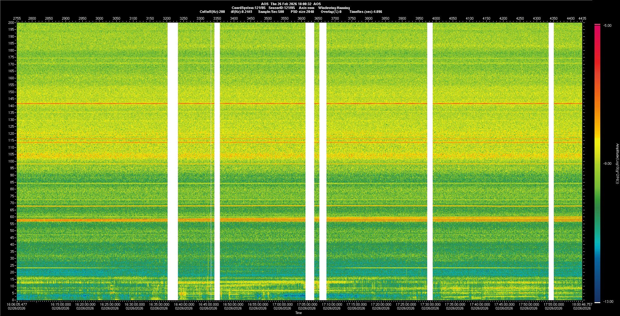The height and width of the screenshot is (316, 620).
Task: Click the 200 Hz top frequency label
Action: click(x=11, y=23)
